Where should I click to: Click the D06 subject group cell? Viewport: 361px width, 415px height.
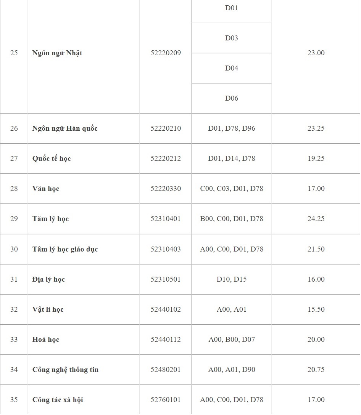coord(231,98)
